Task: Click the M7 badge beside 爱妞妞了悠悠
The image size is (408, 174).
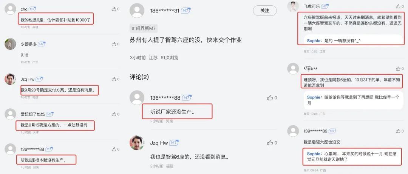Action: pyautogui.click(x=50, y=114)
